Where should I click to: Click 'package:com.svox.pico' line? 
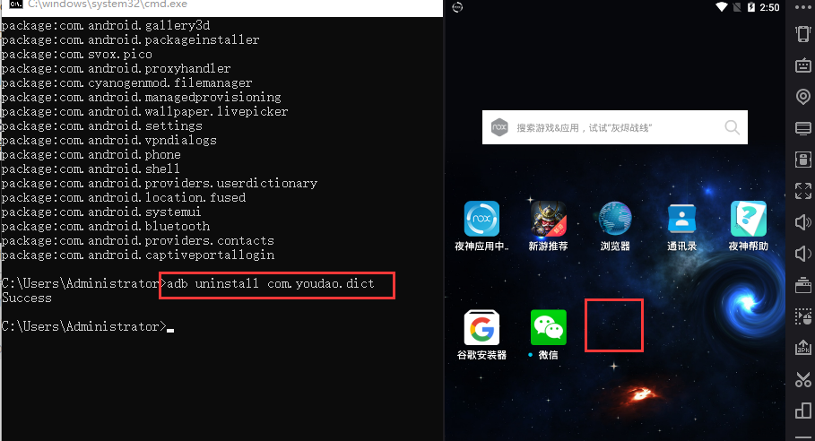[76, 55]
